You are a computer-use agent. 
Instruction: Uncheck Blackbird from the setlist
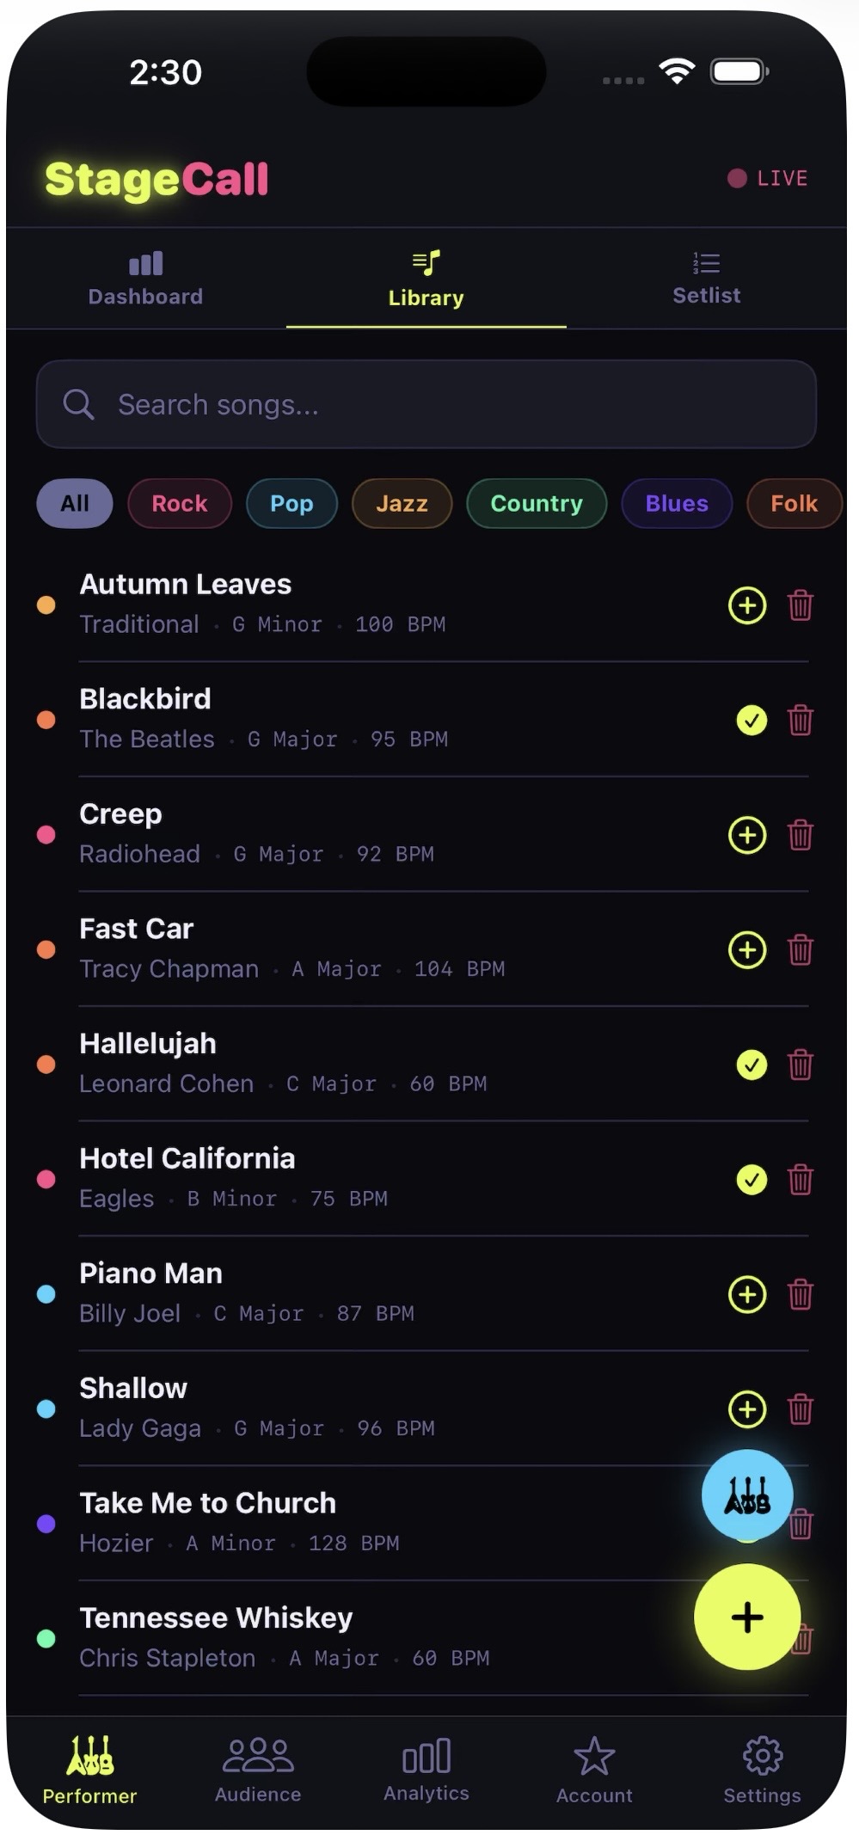(x=752, y=720)
